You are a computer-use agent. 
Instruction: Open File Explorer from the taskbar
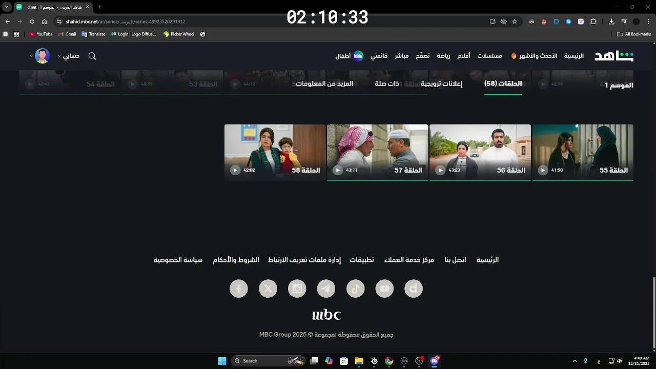(359, 361)
